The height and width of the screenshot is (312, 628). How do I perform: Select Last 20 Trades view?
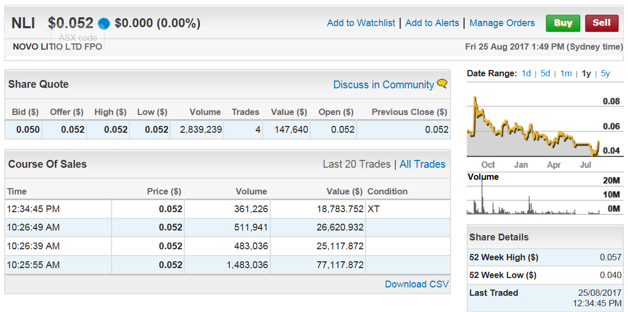coord(357,164)
